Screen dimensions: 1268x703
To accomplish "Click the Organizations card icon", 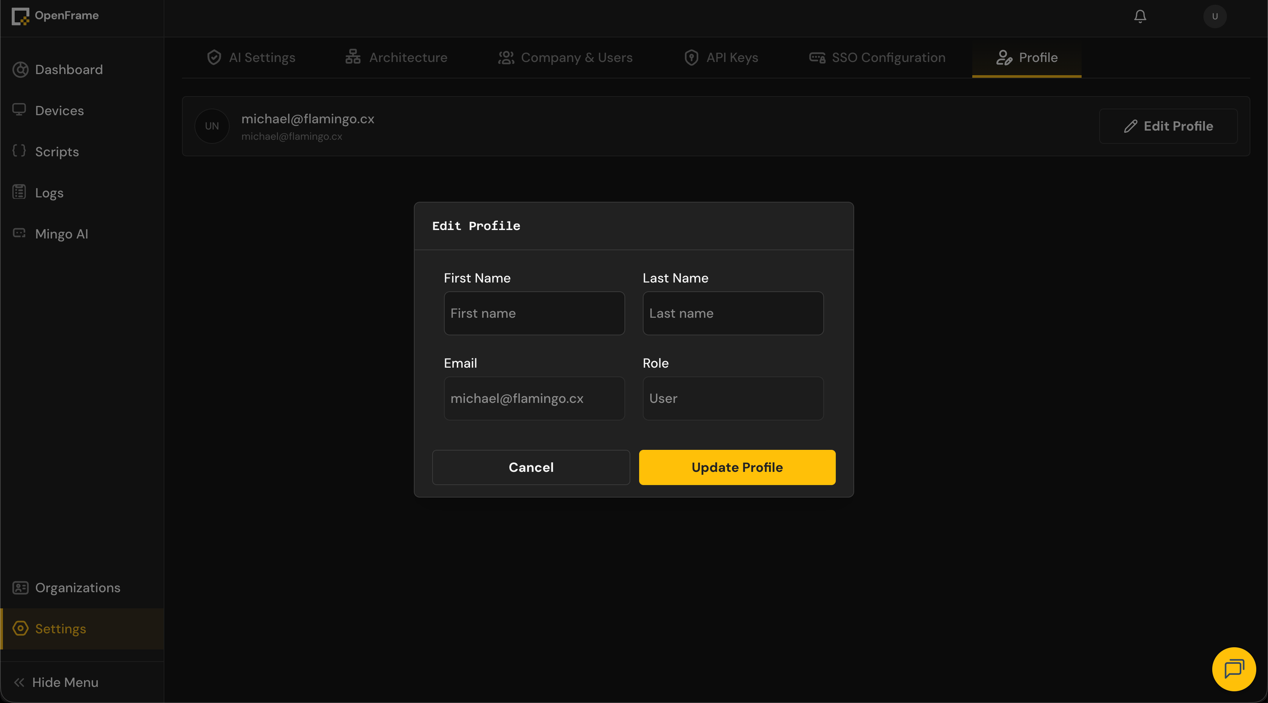I will pyautogui.click(x=20, y=587).
